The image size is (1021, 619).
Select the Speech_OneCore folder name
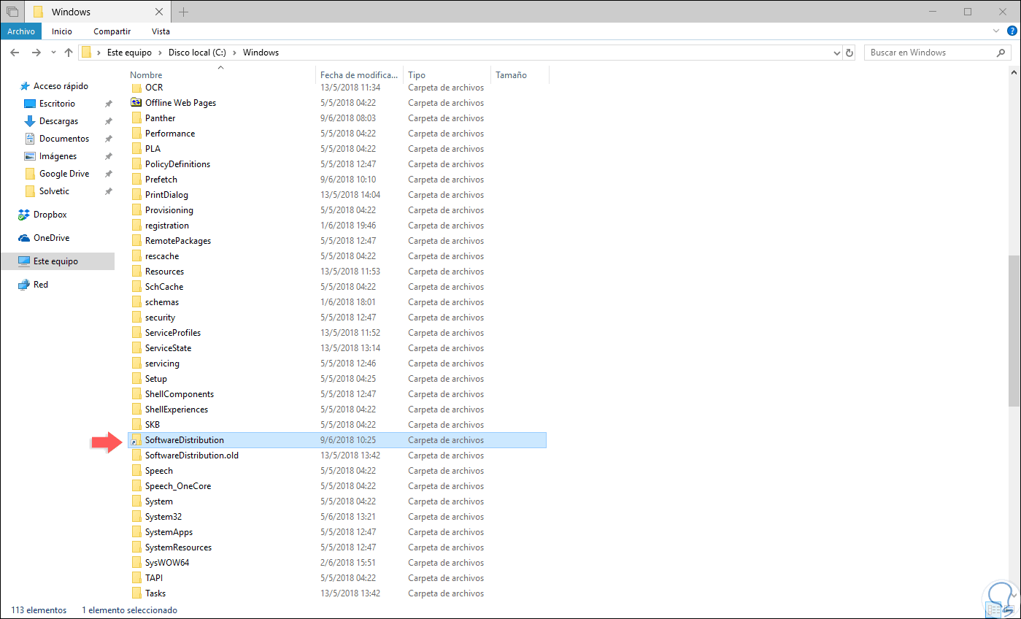click(x=178, y=486)
